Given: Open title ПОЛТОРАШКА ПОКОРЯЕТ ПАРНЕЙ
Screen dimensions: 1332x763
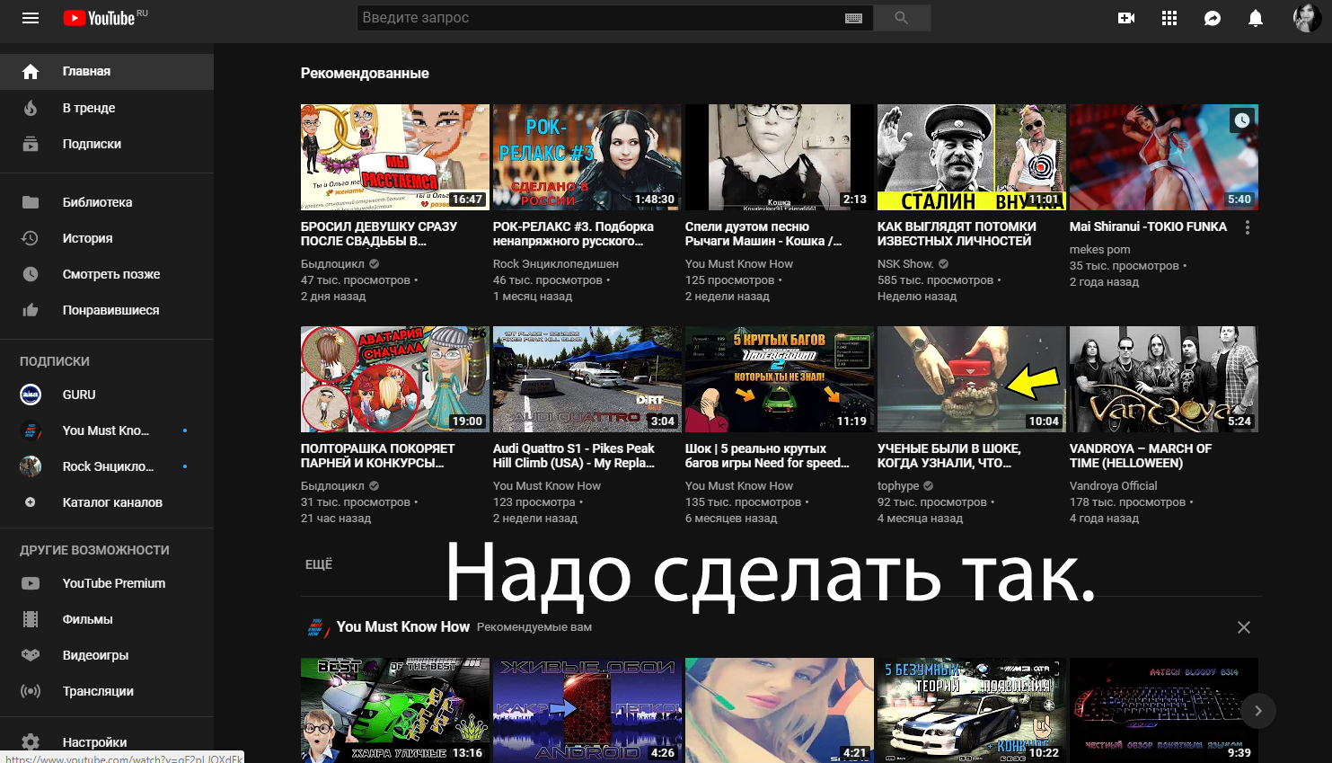Looking at the screenshot, I should (x=378, y=456).
